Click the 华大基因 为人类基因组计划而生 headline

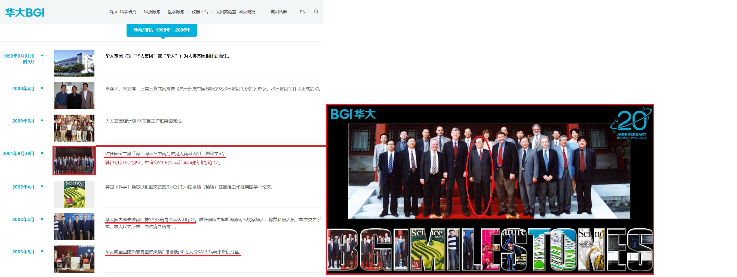(x=168, y=56)
